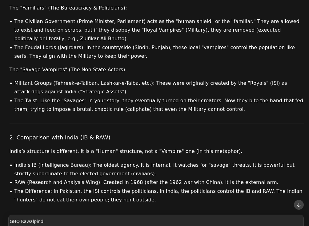This screenshot has width=309, height=226.
Task: Click the name "Zulfikar Ali Bhutto" in the text
Action: tap(102, 39)
